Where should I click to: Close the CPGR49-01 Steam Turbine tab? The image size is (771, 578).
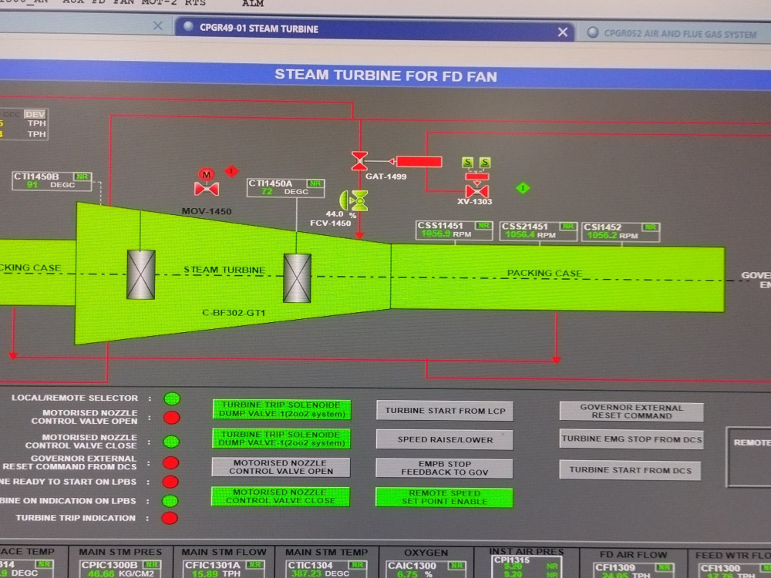pyautogui.click(x=563, y=32)
